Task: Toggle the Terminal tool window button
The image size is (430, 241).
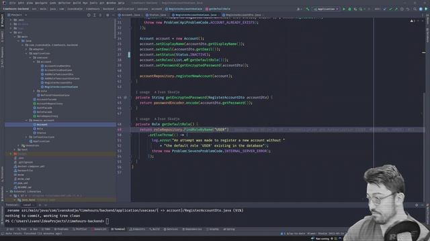Action: [118, 229]
